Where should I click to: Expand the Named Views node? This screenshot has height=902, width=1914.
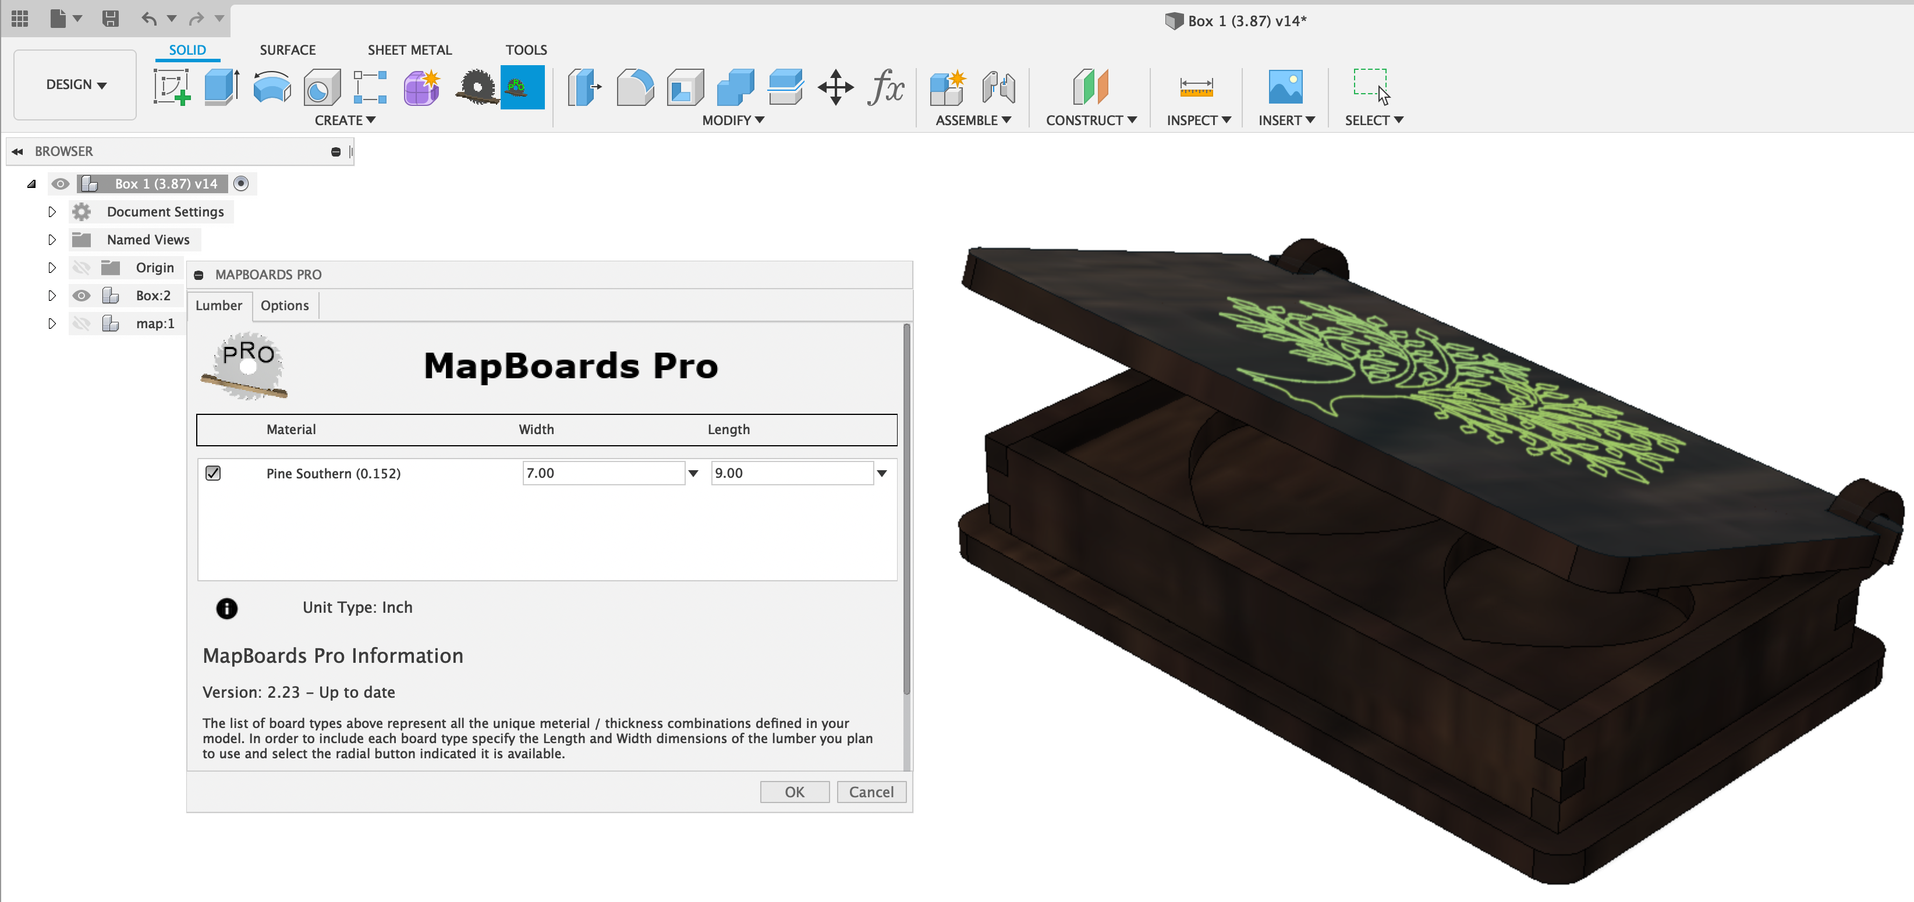(52, 240)
